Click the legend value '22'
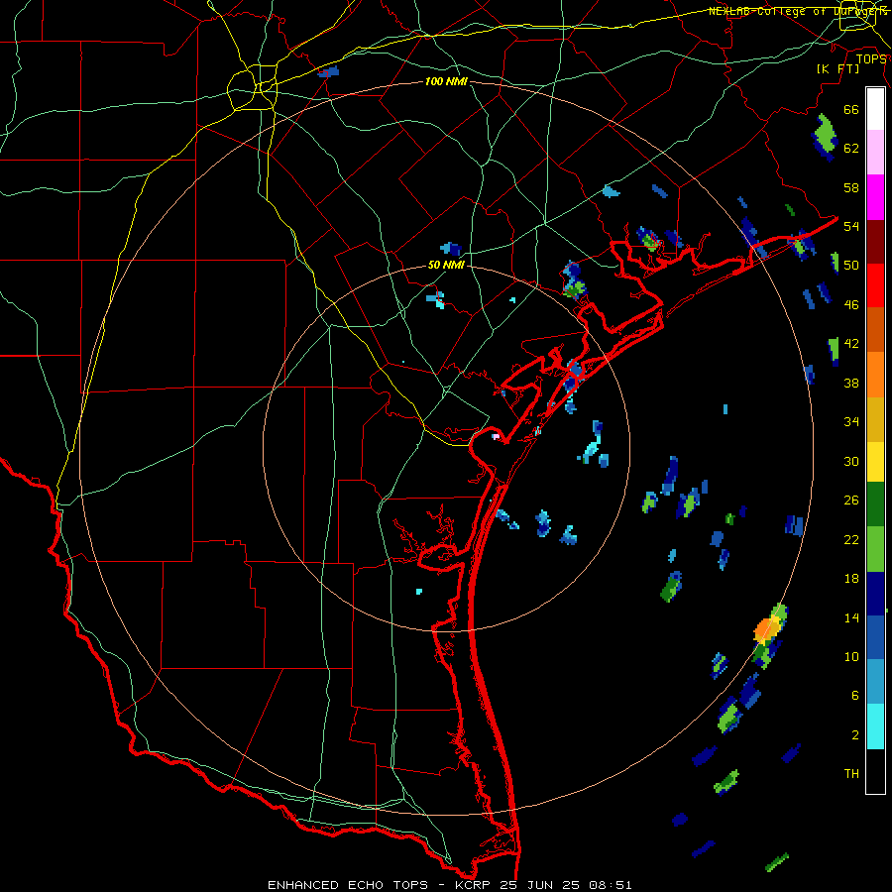This screenshot has width=892, height=892. (851, 540)
